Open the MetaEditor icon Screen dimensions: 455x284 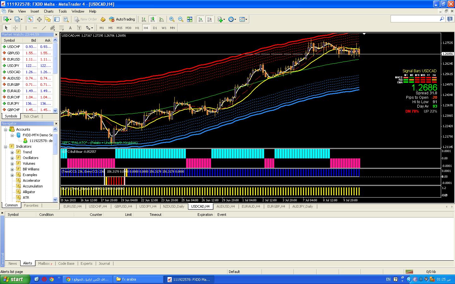(x=103, y=19)
